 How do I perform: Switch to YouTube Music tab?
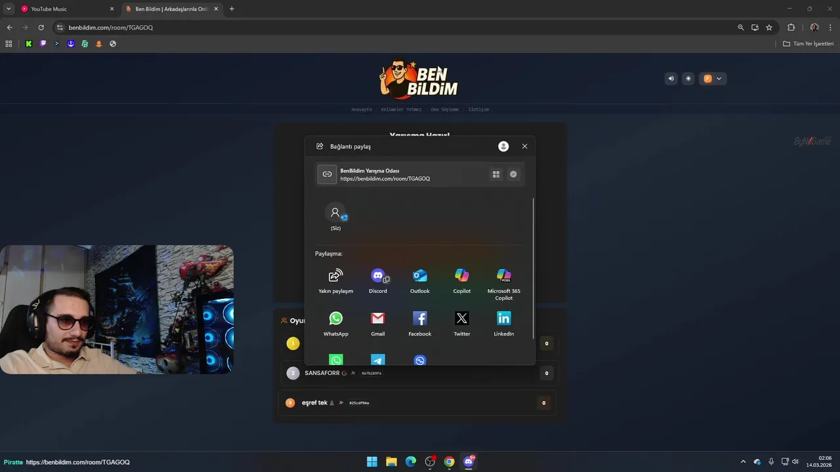[67, 9]
